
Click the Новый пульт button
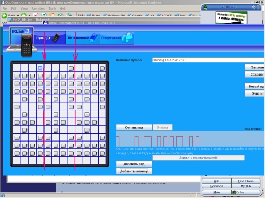click(254, 86)
